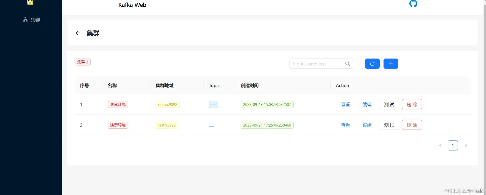Click the 演示环境 name tag
This screenshot has width=486, height=195.
pyautogui.click(x=118, y=125)
